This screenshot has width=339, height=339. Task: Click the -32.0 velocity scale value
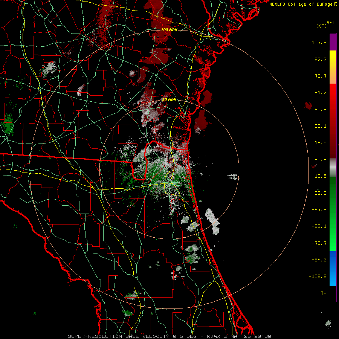pos(319,193)
